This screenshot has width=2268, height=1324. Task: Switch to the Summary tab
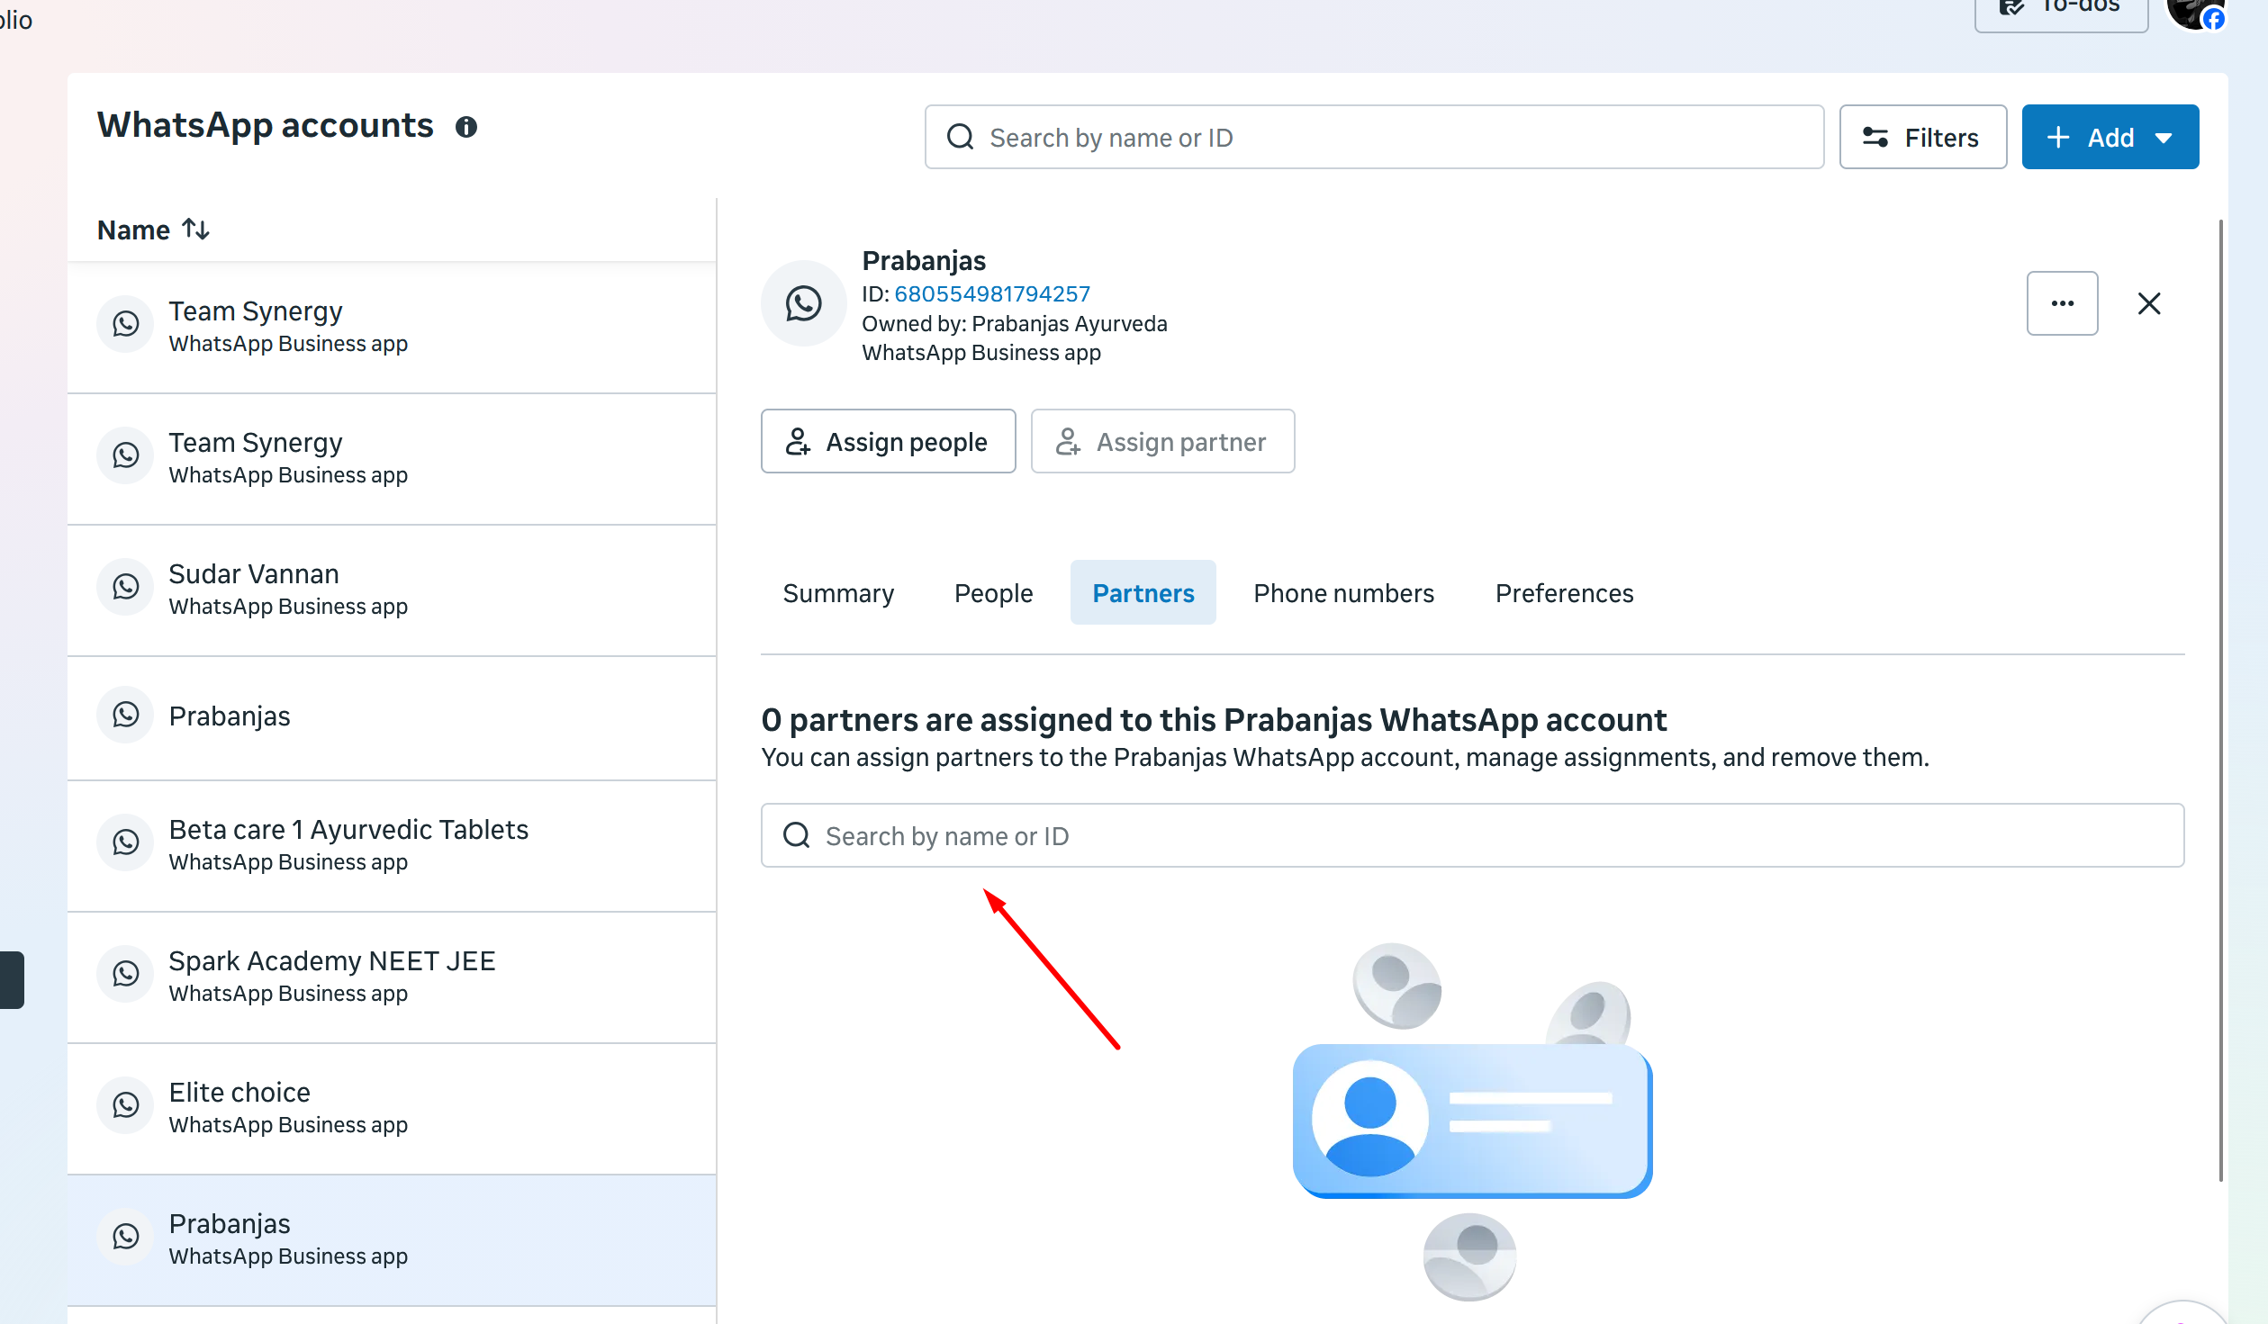(x=838, y=593)
